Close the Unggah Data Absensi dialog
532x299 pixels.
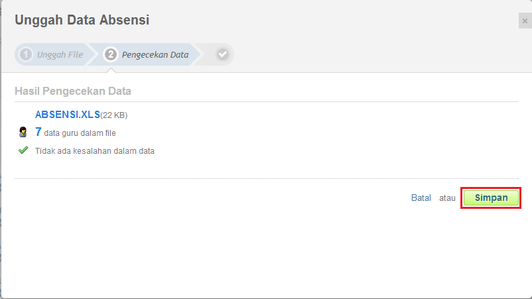[x=525, y=21]
